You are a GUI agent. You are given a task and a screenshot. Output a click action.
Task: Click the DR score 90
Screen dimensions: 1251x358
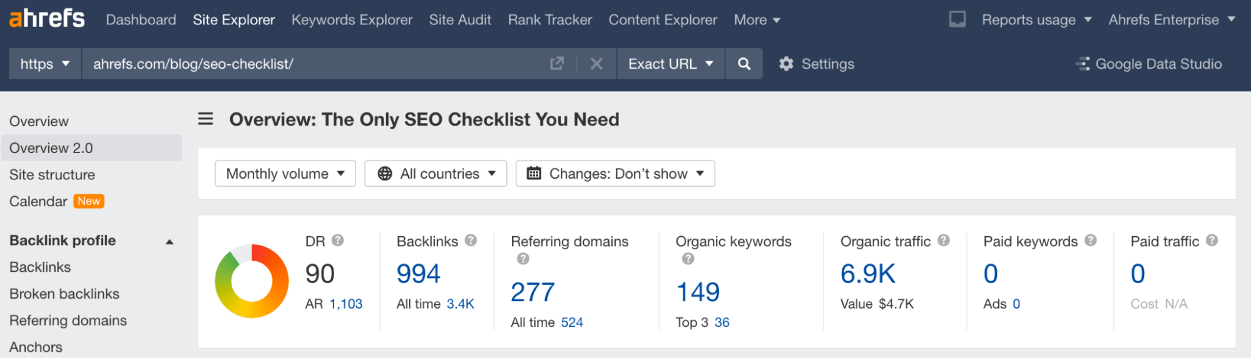coord(320,274)
